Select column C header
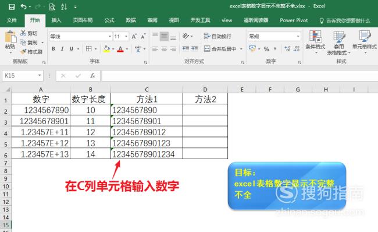The image size is (378, 232). coord(147,90)
